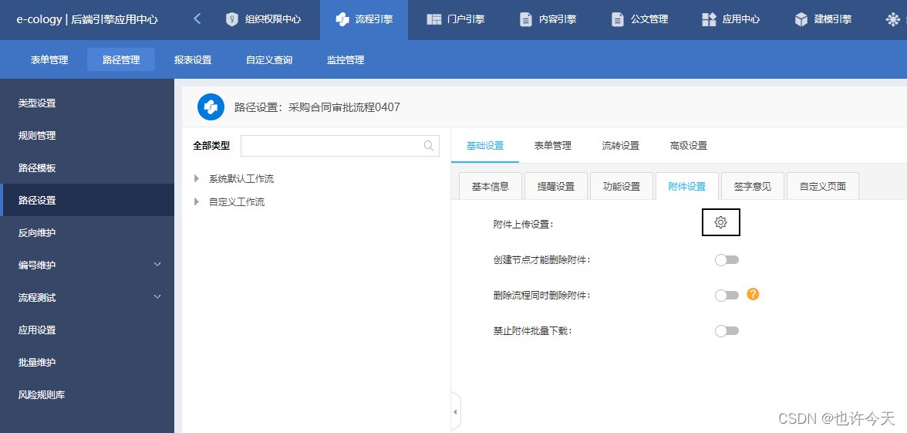This screenshot has width=907, height=433.
Task: Click the 附件上传设置 label text
Action: [523, 224]
